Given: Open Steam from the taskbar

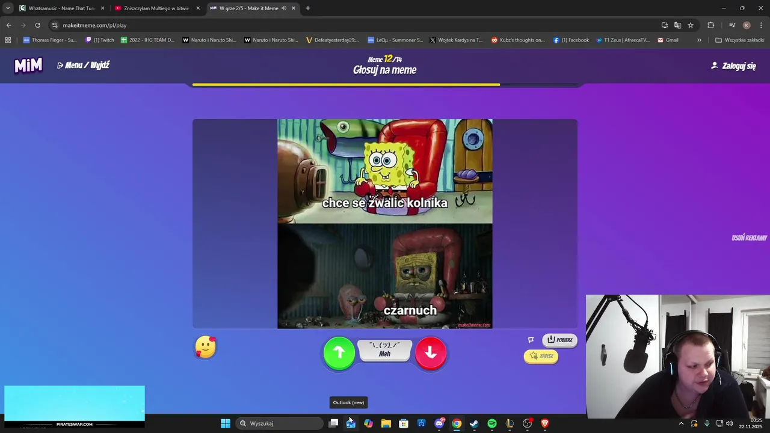Looking at the screenshot, I should point(474,423).
